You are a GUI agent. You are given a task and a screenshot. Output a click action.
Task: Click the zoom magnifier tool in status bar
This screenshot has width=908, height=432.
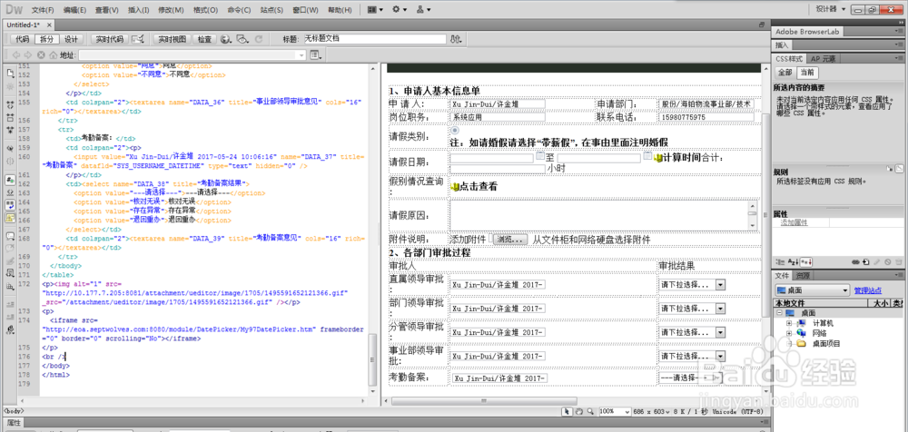(x=590, y=411)
